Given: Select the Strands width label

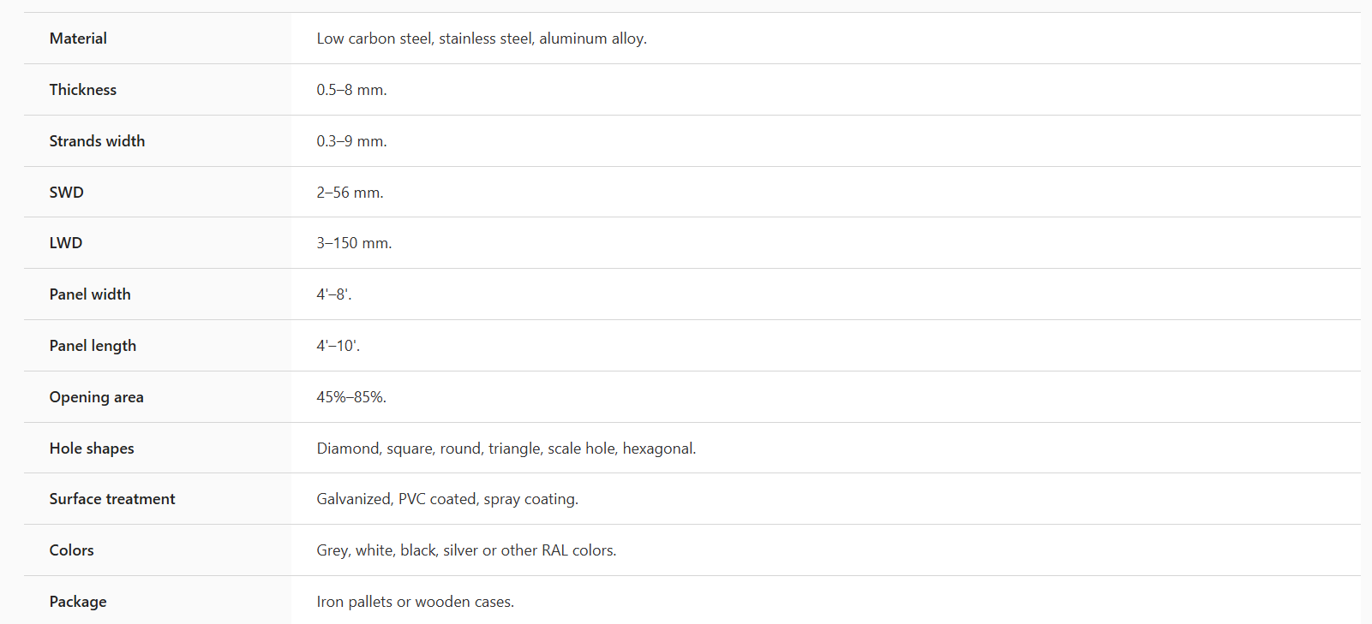Looking at the screenshot, I should pyautogui.click(x=97, y=141).
